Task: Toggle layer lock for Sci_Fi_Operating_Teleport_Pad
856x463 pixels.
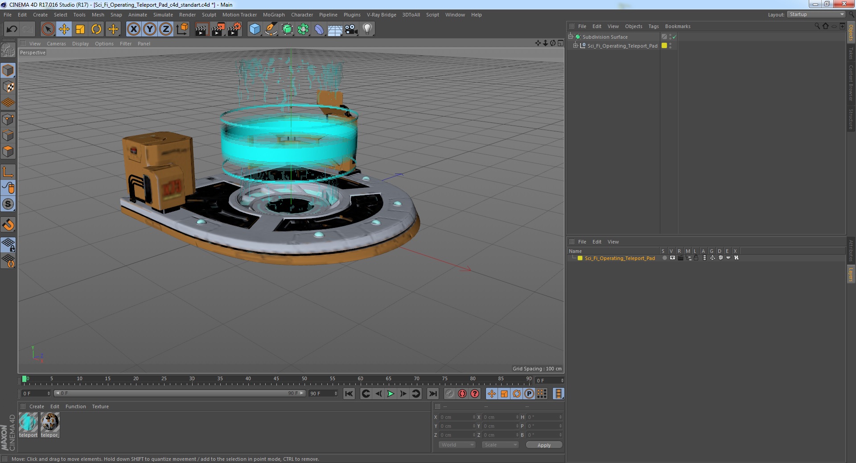Action: tap(696, 258)
